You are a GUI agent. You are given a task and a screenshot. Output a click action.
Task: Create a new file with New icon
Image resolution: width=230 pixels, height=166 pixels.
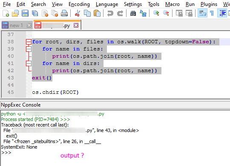(6, 13)
